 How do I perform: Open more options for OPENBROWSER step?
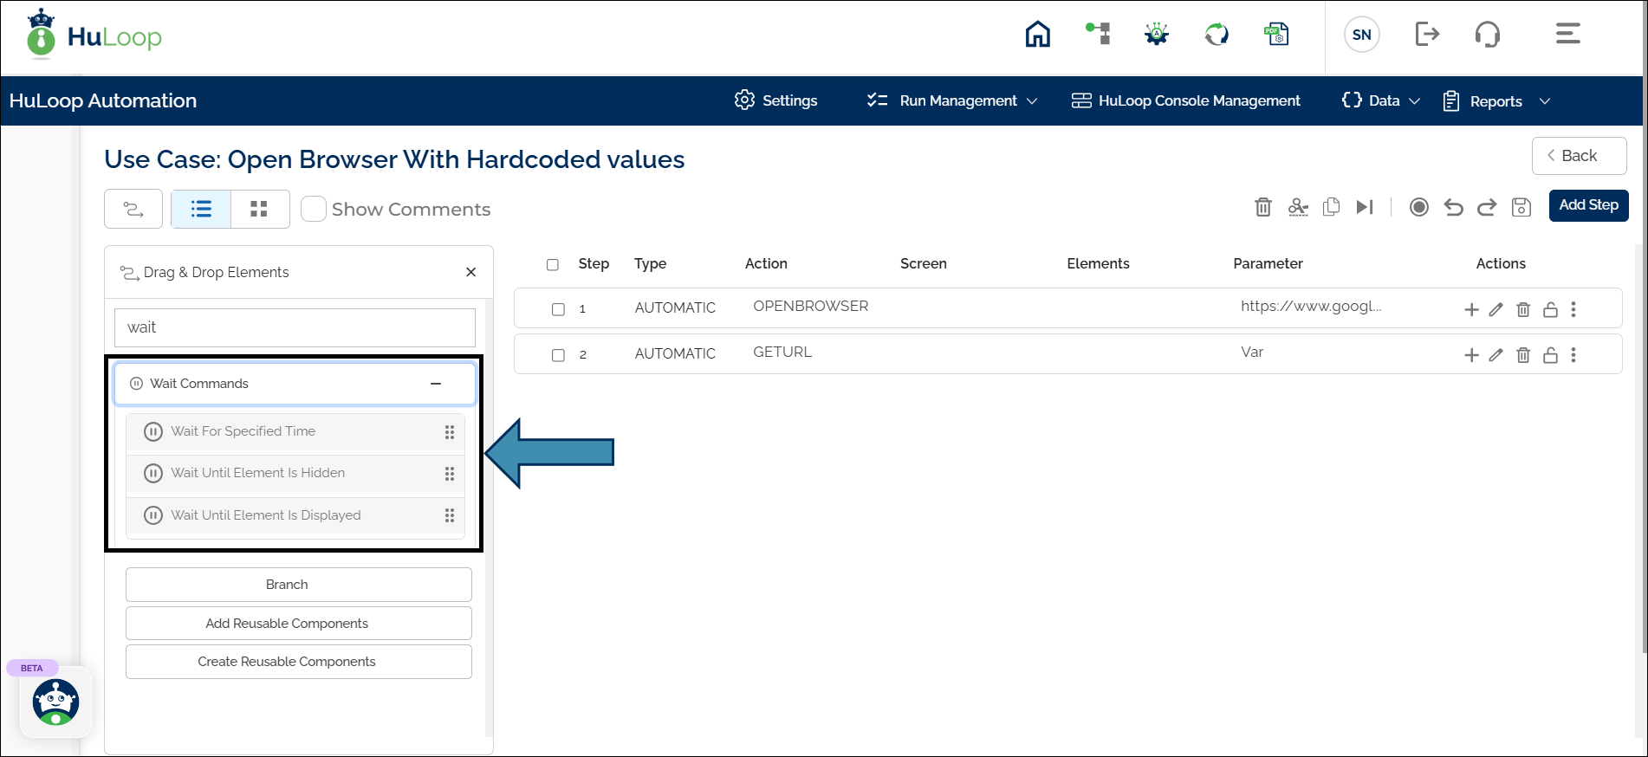coord(1573,309)
